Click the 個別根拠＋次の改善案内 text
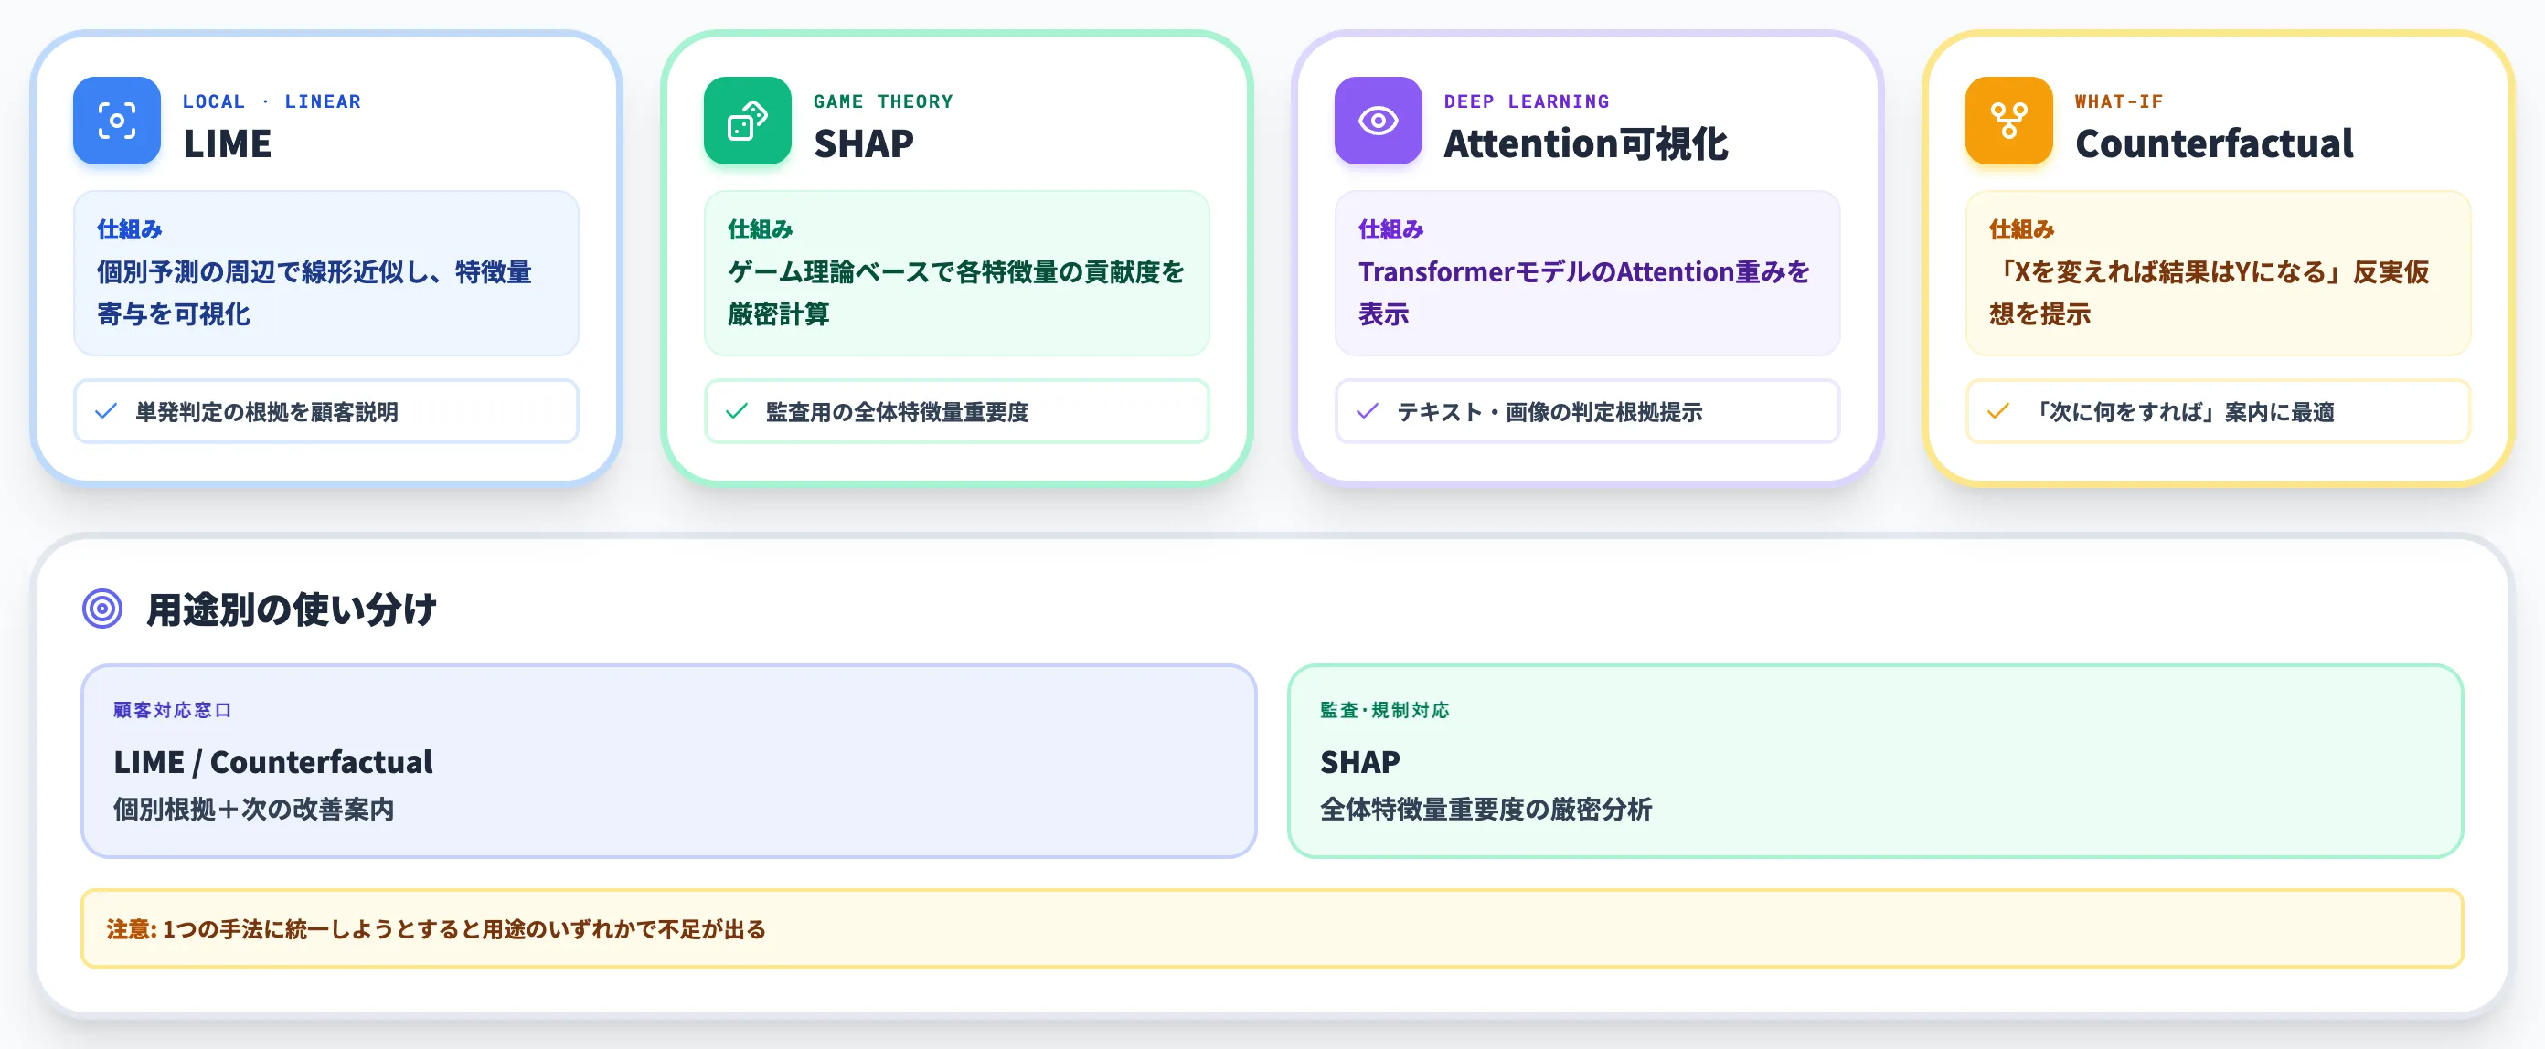 point(254,809)
